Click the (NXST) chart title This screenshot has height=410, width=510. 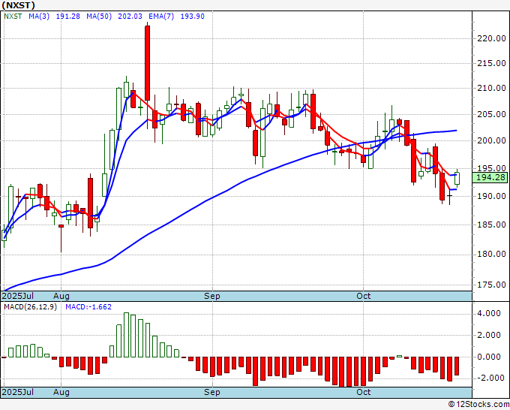coord(18,5)
